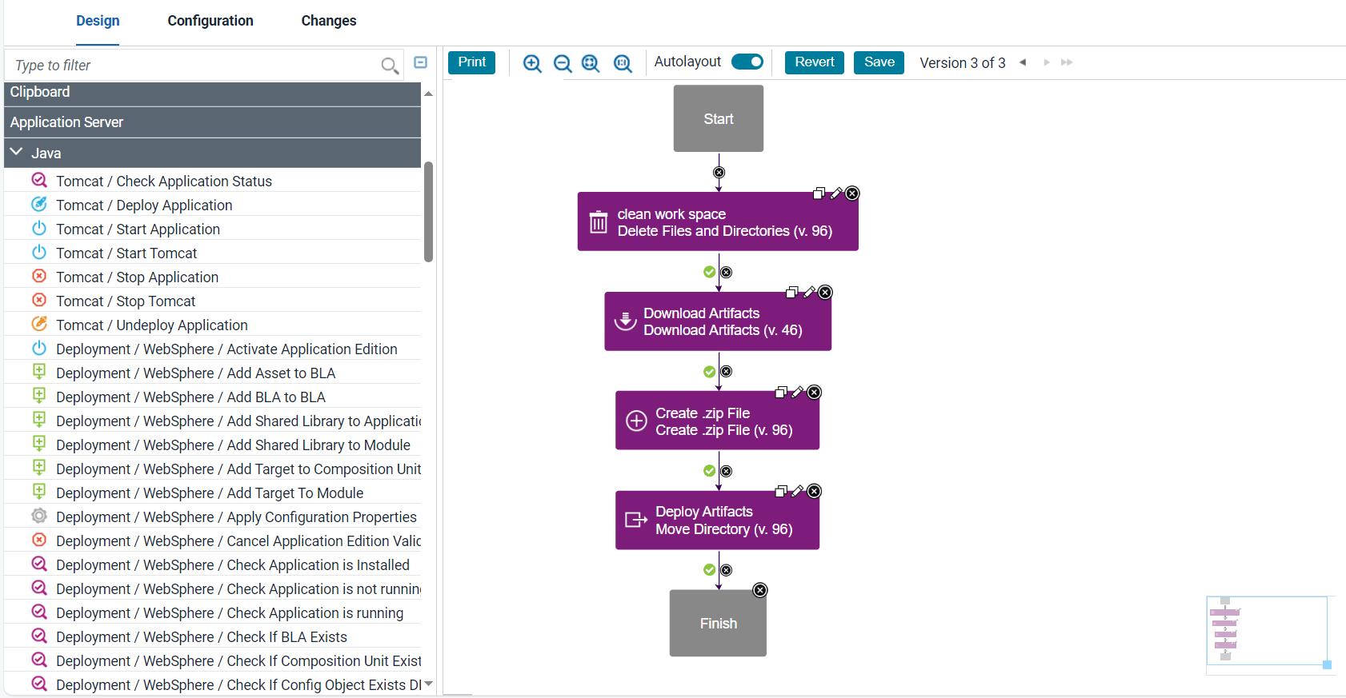Delete the clean work space step

852,193
